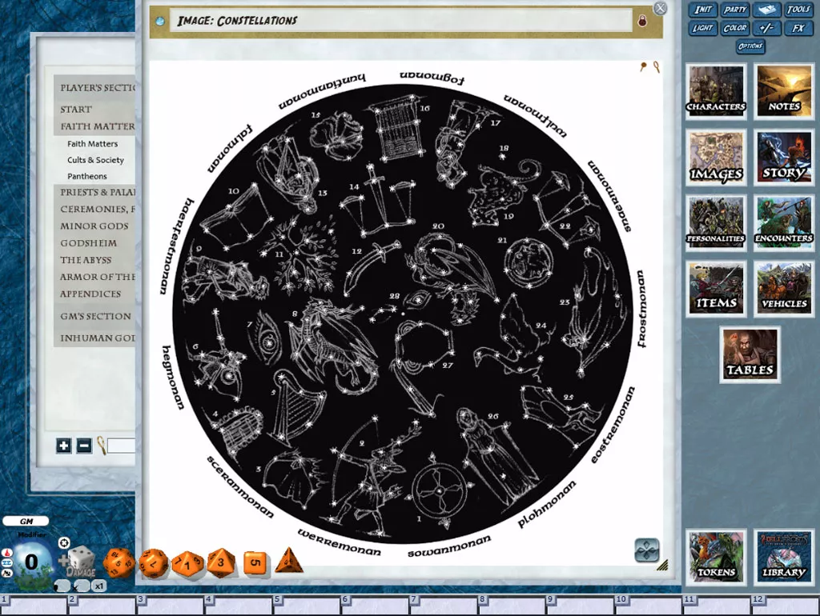Click the link dot left of Image title
Viewport: 820px width, 616px height.
coord(160,21)
